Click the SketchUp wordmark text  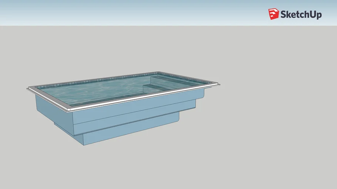point(301,14)
